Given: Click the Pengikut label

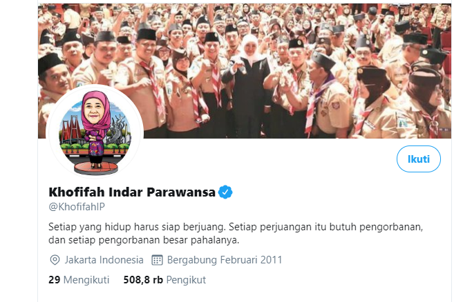Looking at the screenshot, I should (x=186, y=280).
